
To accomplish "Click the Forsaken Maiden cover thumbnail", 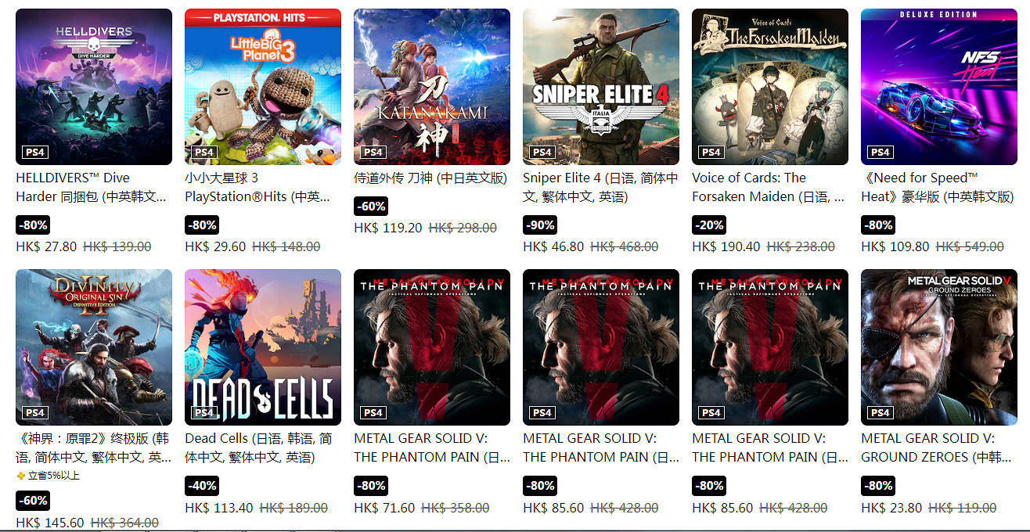I will [x=770, y=87].
